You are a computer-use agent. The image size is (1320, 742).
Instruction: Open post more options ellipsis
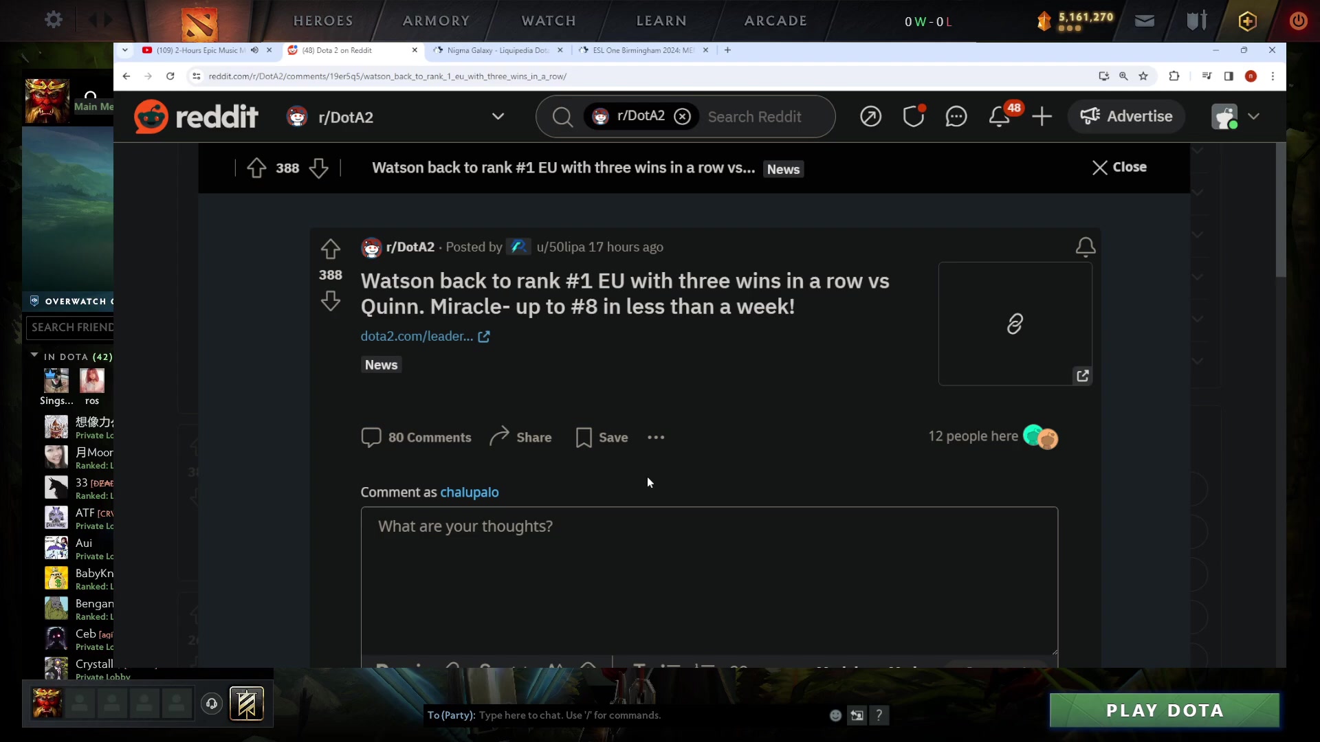(x=656, y=438)
